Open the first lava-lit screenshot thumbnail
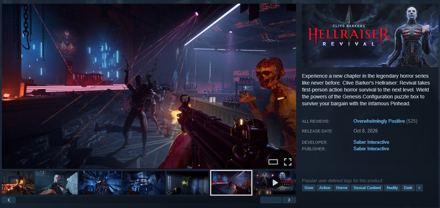 click(x=18, y=182)
